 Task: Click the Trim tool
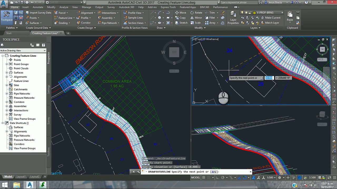tap(210, 13)
